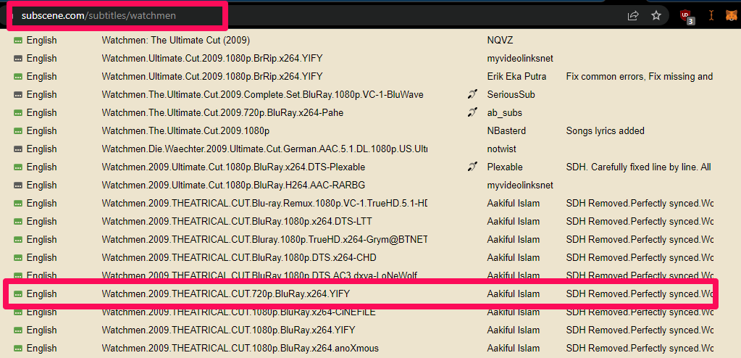Click gray rating icon on first myvideolinksnet YIFY row
This screenshot has width=741, height=358.
18,59
